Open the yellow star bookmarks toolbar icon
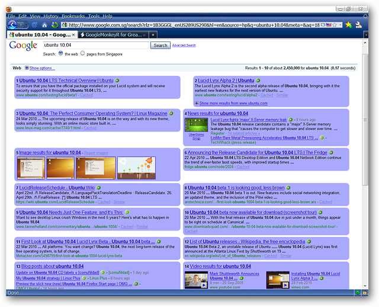This screenshot has width=379, height=307. coord(349,25)
